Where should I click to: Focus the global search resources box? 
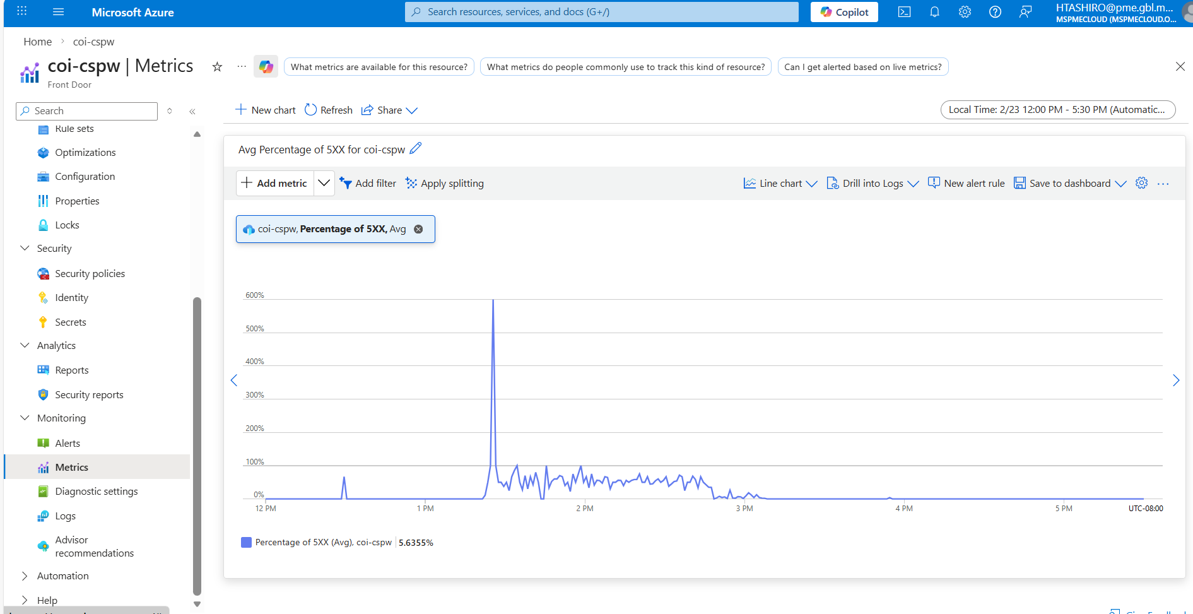(601, 12)
